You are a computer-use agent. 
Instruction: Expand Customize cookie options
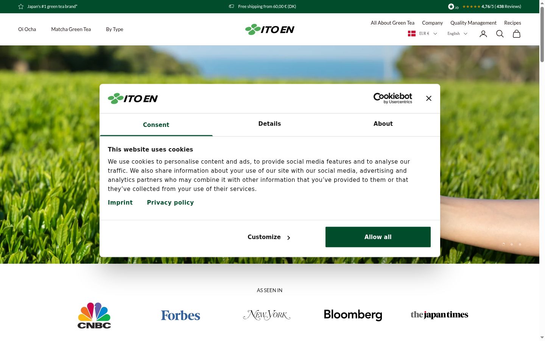tap(269, 237)
